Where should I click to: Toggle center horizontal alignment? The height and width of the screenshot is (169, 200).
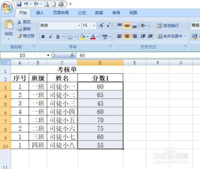(127, 36)
